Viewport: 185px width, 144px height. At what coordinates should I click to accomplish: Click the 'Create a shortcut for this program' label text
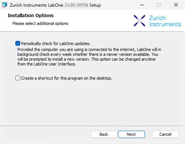pyautogui.click(x=67, y=78)
